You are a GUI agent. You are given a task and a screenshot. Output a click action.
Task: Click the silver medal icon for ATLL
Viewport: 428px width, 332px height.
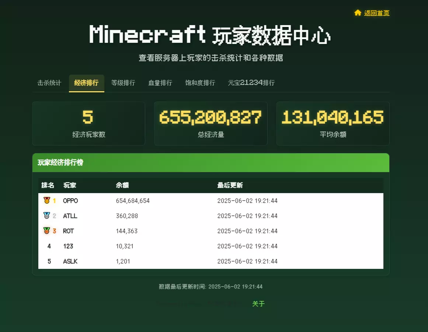tap(47, 216)
